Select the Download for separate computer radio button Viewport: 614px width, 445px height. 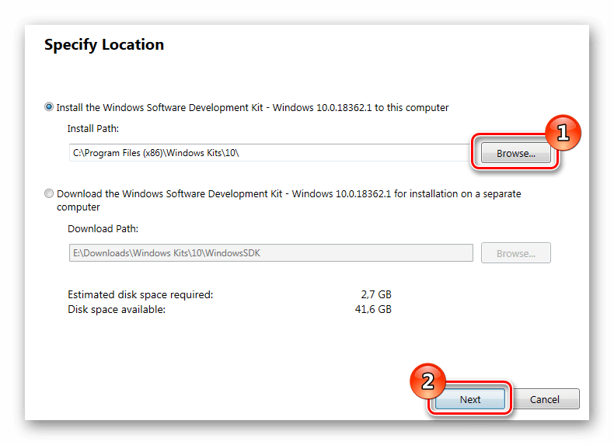[x=48, y=193]
